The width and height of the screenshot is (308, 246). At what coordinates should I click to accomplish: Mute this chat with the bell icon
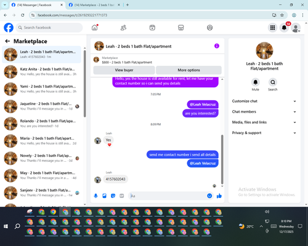click(256, 82)
